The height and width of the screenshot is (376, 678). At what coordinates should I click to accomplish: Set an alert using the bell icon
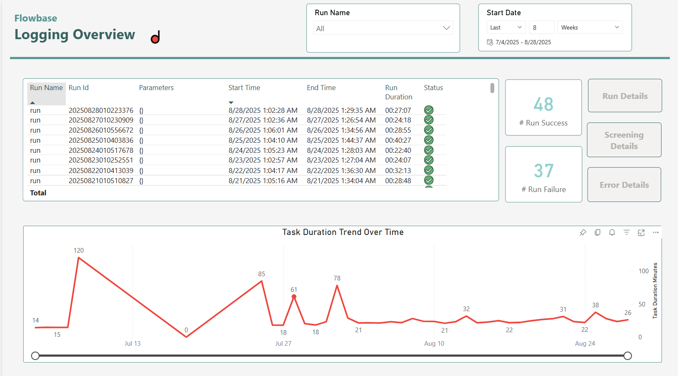click(x=612, y=232)
